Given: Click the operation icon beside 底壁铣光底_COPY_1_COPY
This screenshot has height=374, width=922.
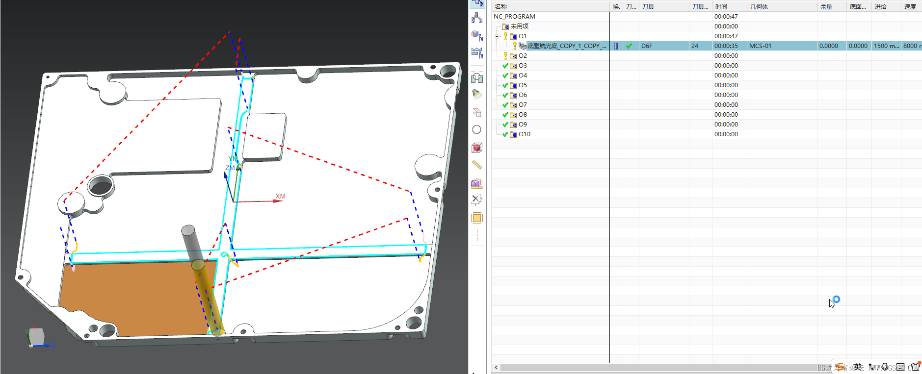Looking at the screenshot, I should tap(523, 46).
